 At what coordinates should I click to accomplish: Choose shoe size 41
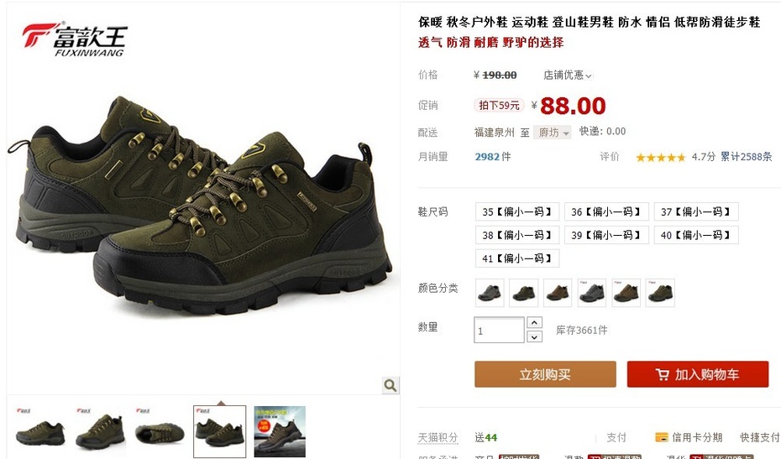click(x=517, y=258)
